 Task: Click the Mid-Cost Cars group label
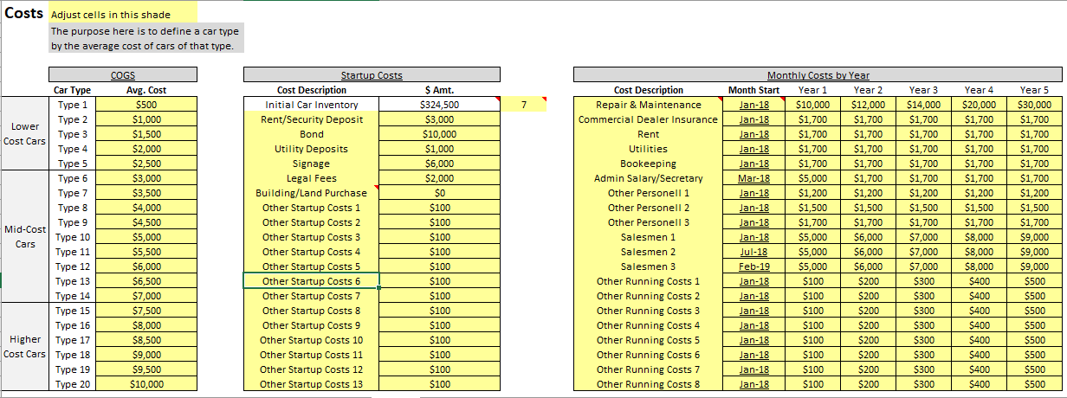(x=24, y=237)
